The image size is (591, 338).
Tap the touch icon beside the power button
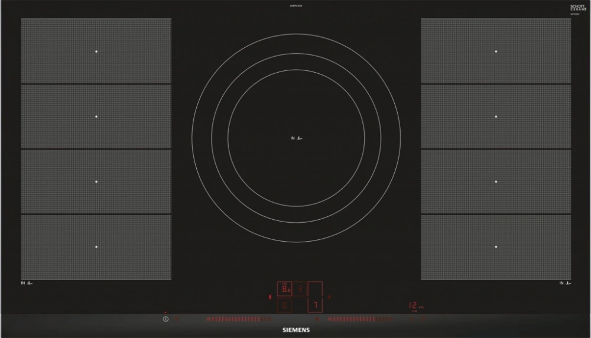177,320
